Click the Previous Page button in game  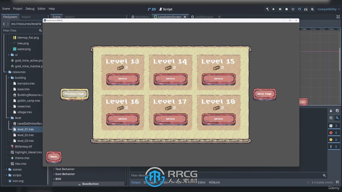click(75, 94)
